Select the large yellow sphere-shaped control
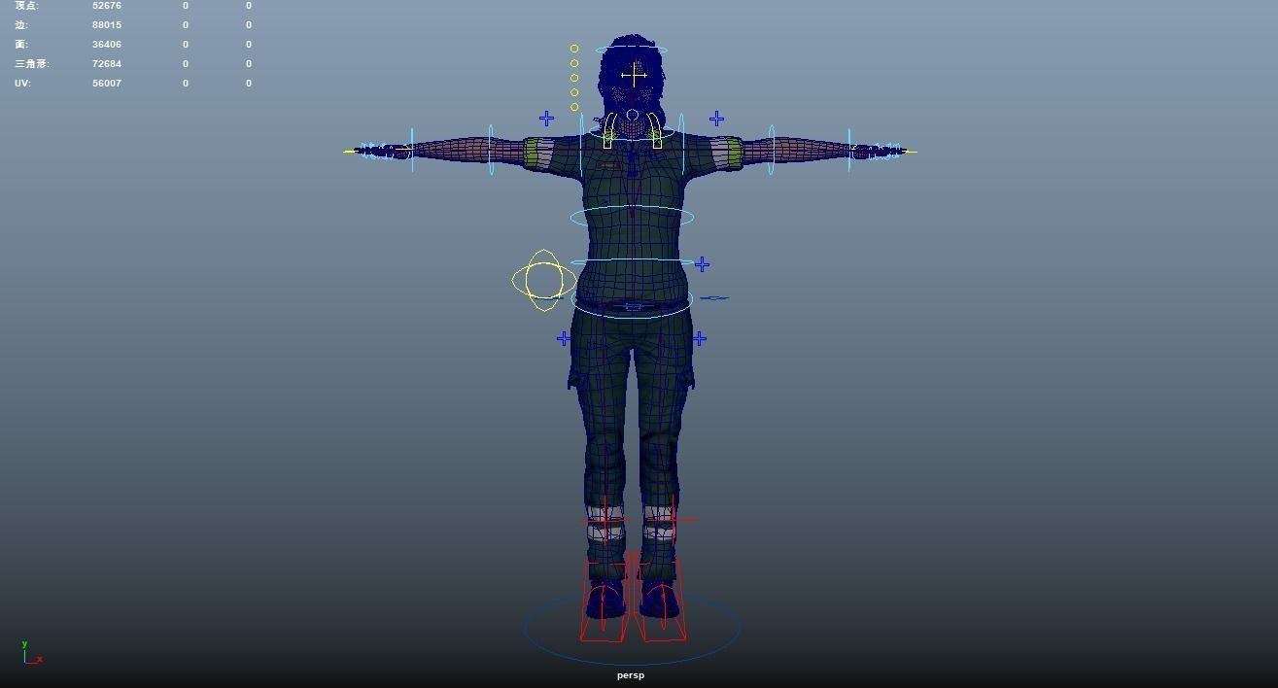Screen dimensions: 1278x688 543,281
